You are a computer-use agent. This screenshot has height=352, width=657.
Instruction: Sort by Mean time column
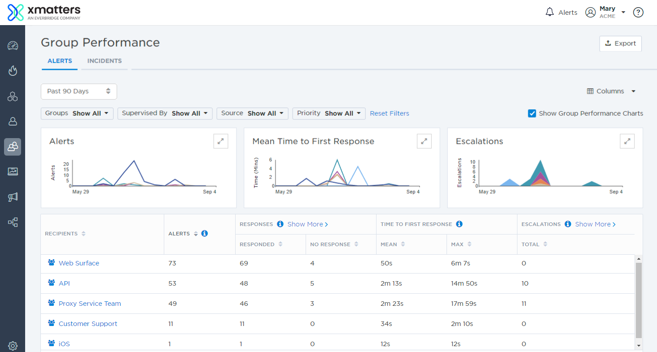click(x=403, y=244)
